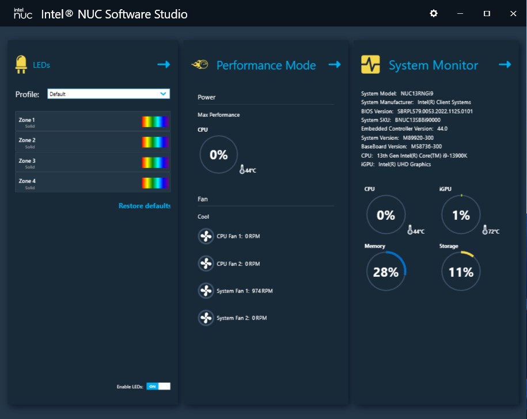Click the System Monitor pulse icon
Screen dimensions: 527x419
[370, 64]
